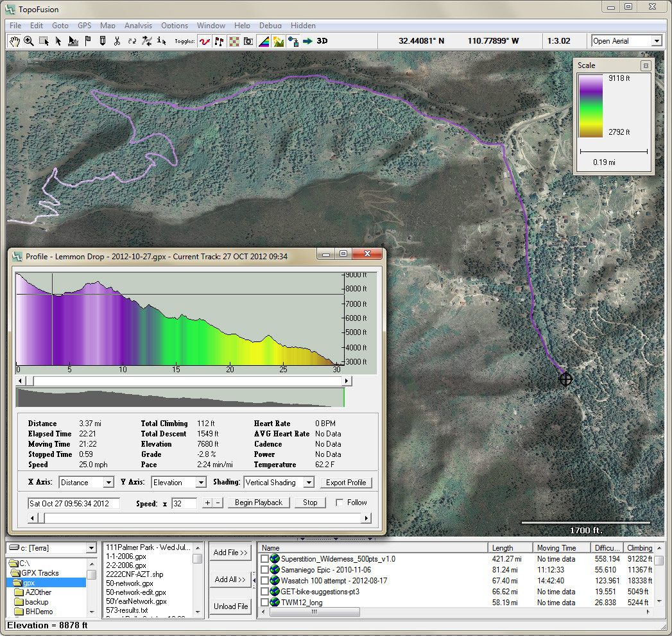The image size is (672, 636).
Task: Check the Samaniego Epic track checkbox
Action: point(264,570)
